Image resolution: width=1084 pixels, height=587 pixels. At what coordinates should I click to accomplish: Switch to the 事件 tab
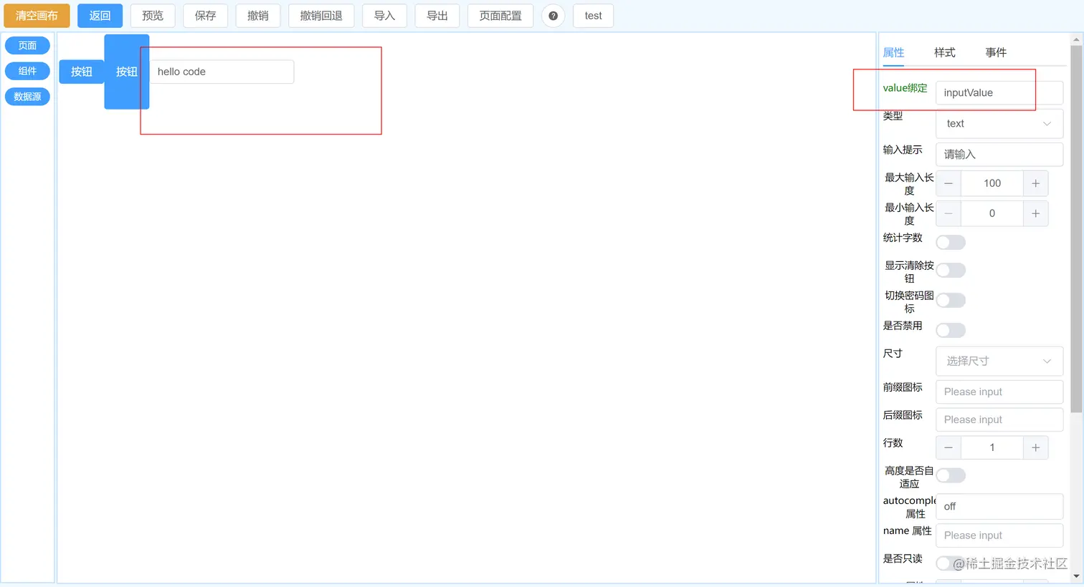pyautogui.click(x=996, y=52)
